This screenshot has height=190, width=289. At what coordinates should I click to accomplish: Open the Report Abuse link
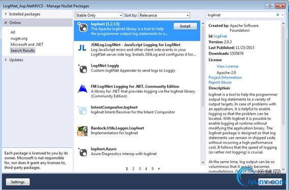(x=220, y=82)
